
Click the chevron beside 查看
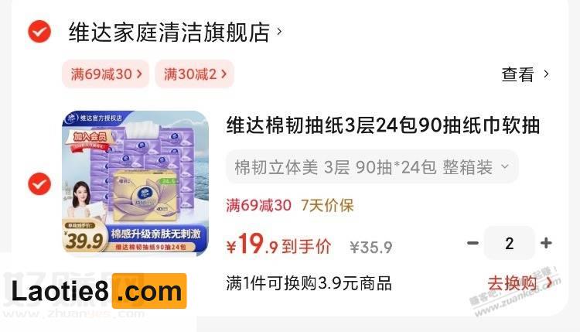click(546, 74)
